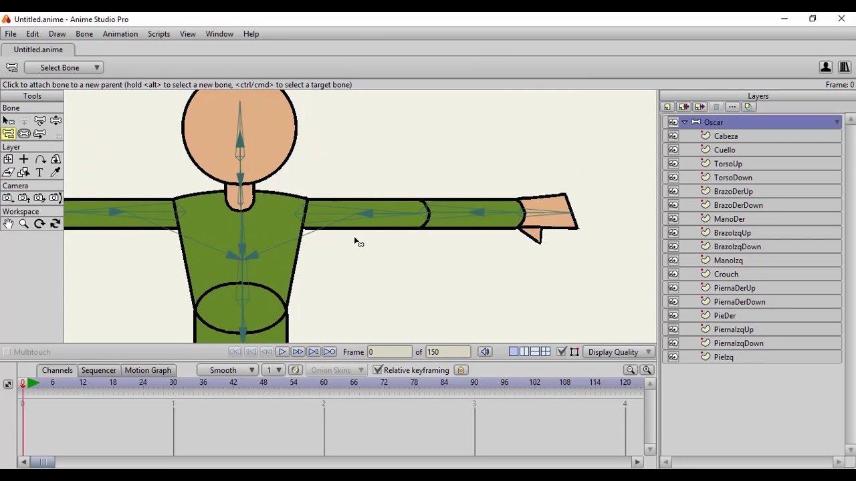
Task: Select the Zoom Workspace magnifier tool
Action: [x=24, y=224]
